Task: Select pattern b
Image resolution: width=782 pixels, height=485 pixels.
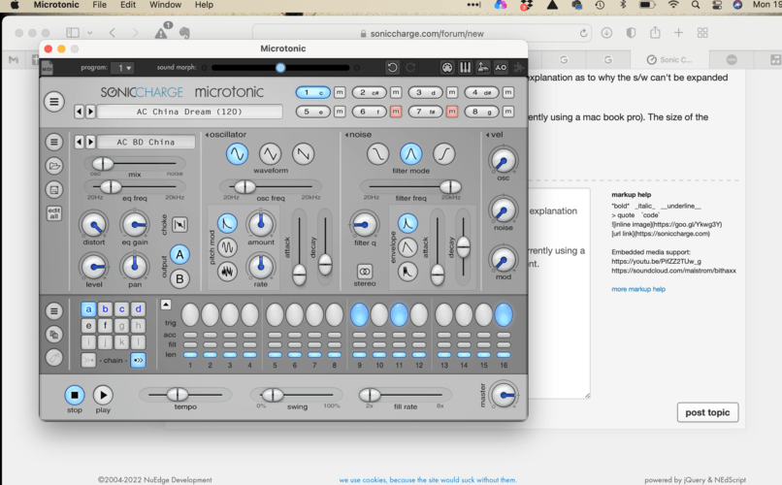Action: [105, 309]
